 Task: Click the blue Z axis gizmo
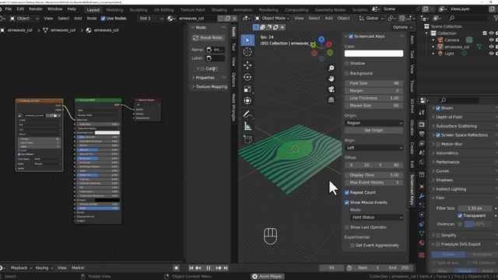(x=321, y=40)
